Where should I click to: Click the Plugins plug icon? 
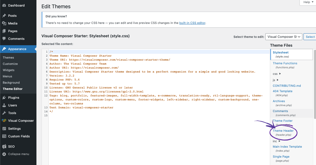[x=4, y=98]
